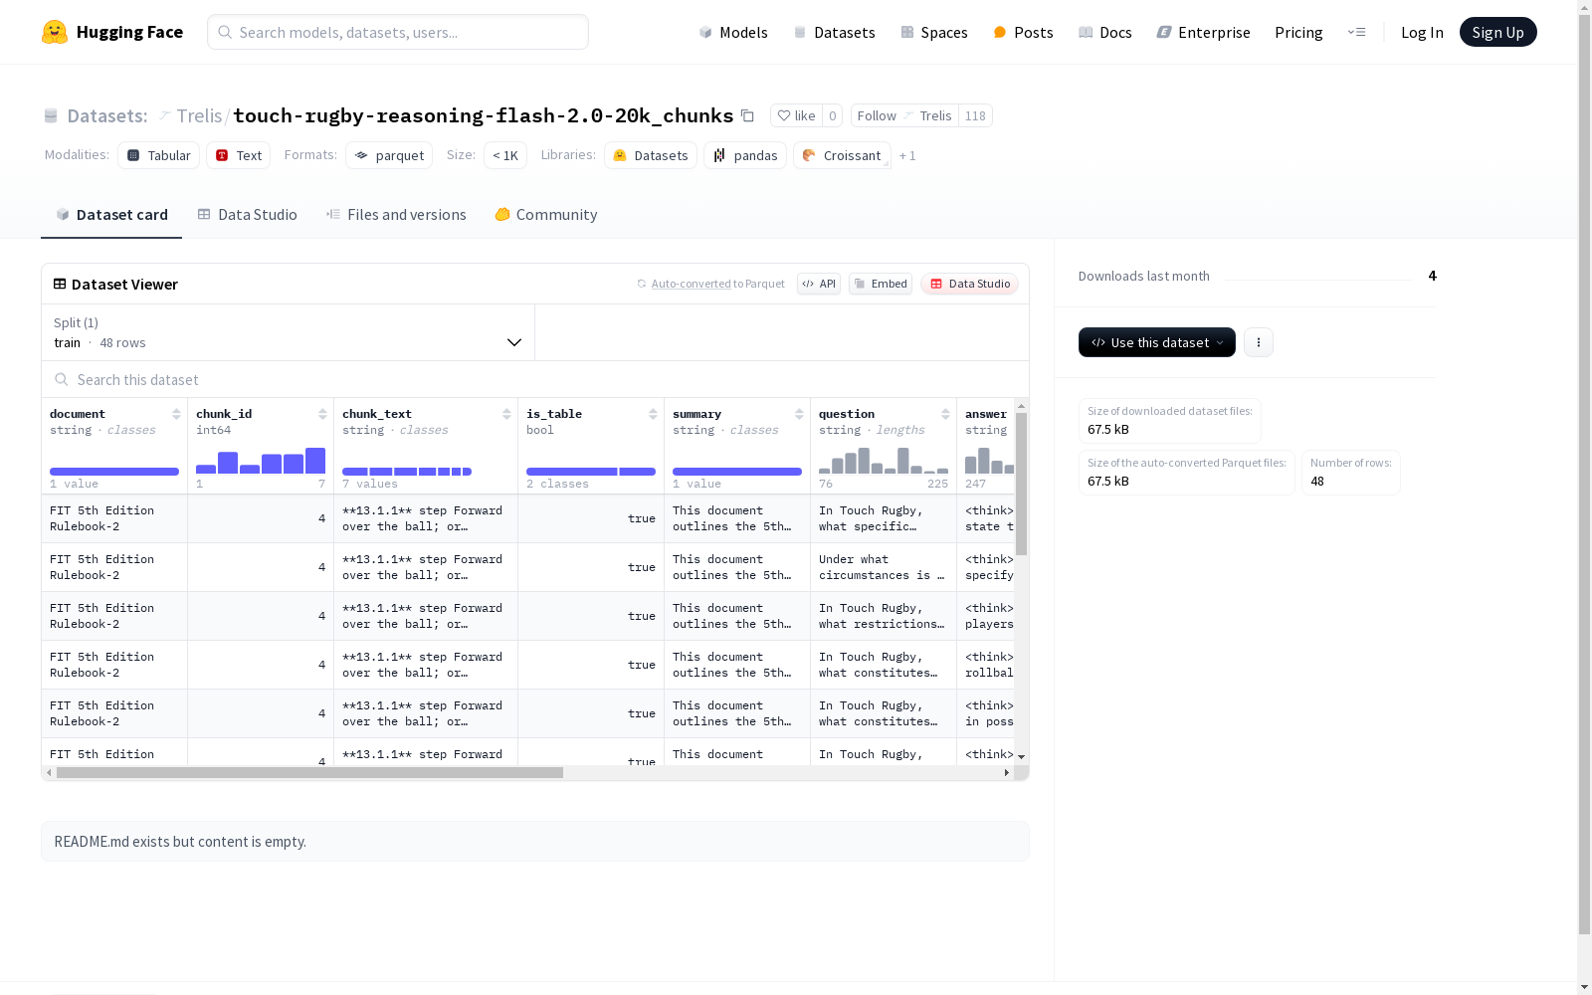Click the Log In link
This screenshot has height=995, width=1592.
tap(1422, 32)
